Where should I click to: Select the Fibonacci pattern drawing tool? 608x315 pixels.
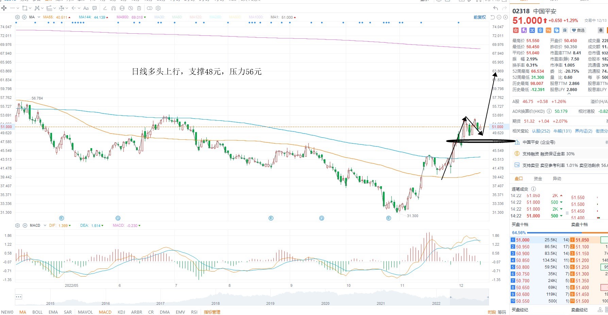pos(37,8)
